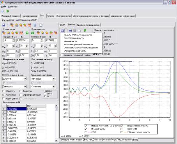Tick the Теоретич. checkbox
Image resolution: width=177 pixels, height=144 pixels.
(21, 91)
